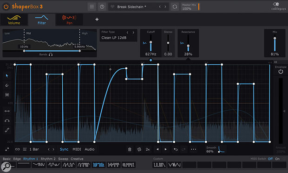
Task: Click the 2x double wave button
Action: pos(148,149)
